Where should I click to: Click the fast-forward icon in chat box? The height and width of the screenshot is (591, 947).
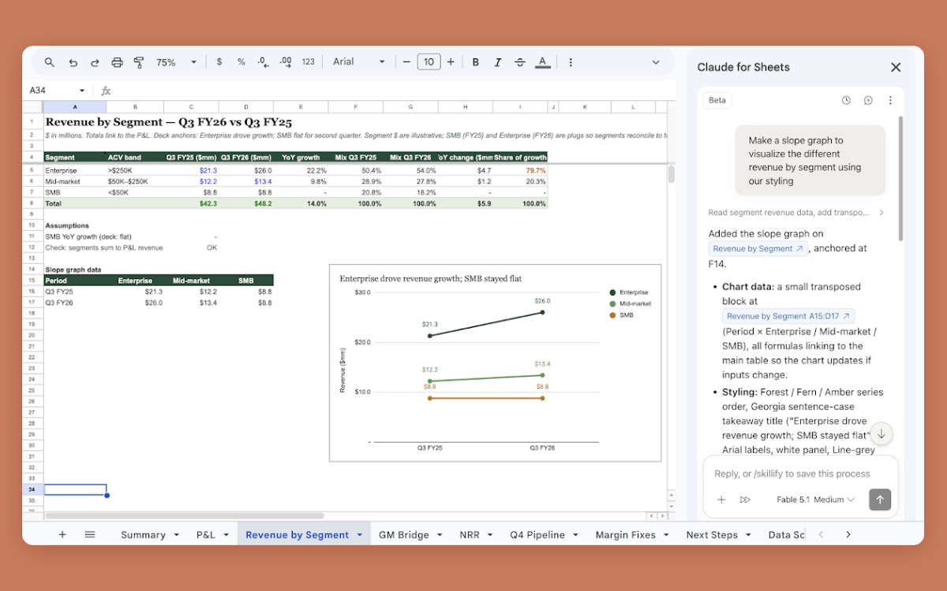tap(745, 500)
